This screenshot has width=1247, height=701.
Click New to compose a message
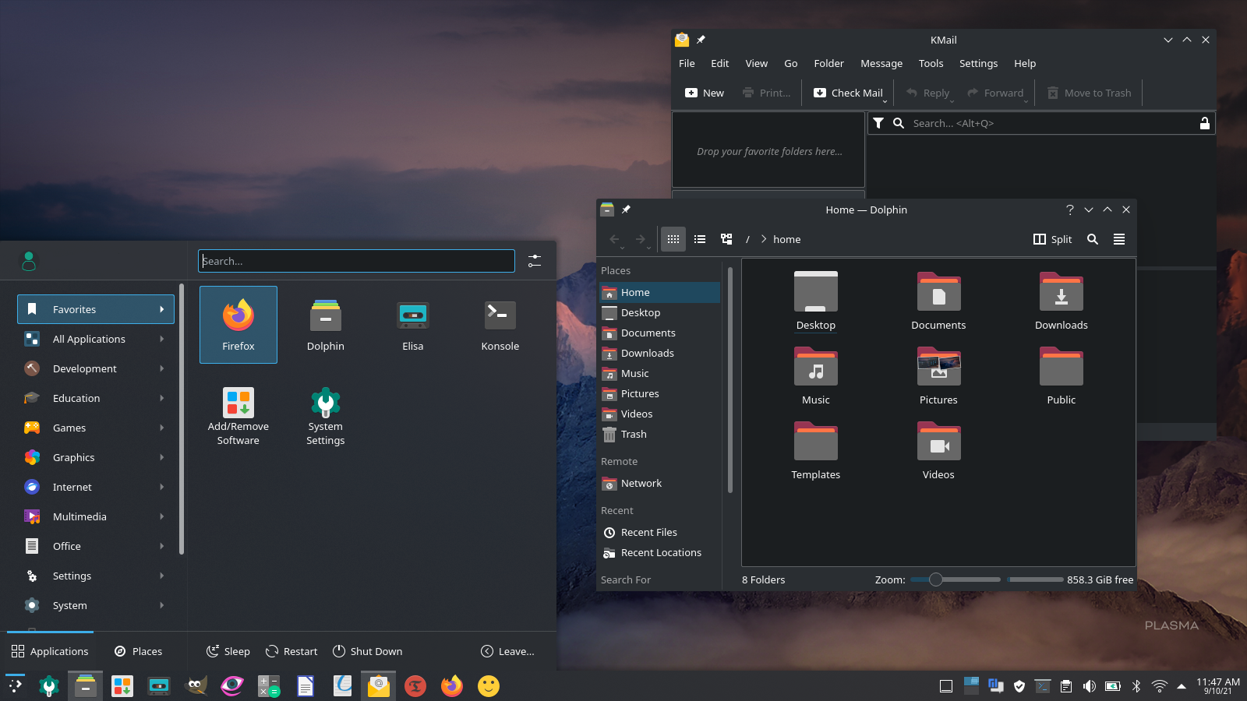click(705, 93)
